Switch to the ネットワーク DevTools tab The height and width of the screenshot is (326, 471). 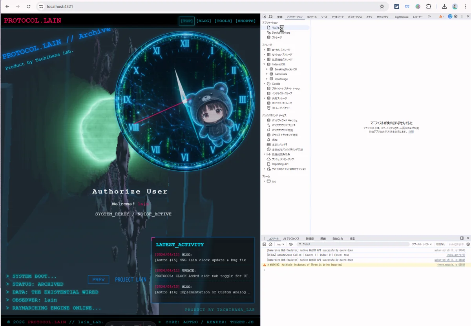tap(337, 17)
